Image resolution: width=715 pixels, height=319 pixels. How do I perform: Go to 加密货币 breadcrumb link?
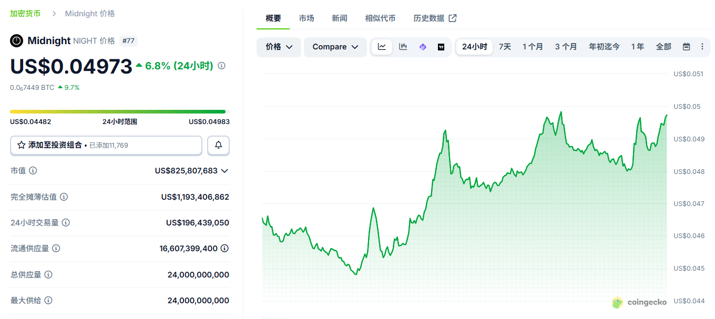pyautogui.click(x=25, y=14)
